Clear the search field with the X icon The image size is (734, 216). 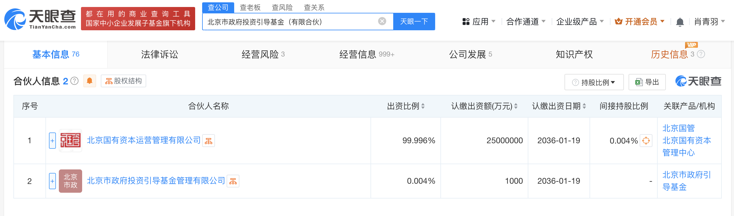pyautogui.click(x=382, y=21)
